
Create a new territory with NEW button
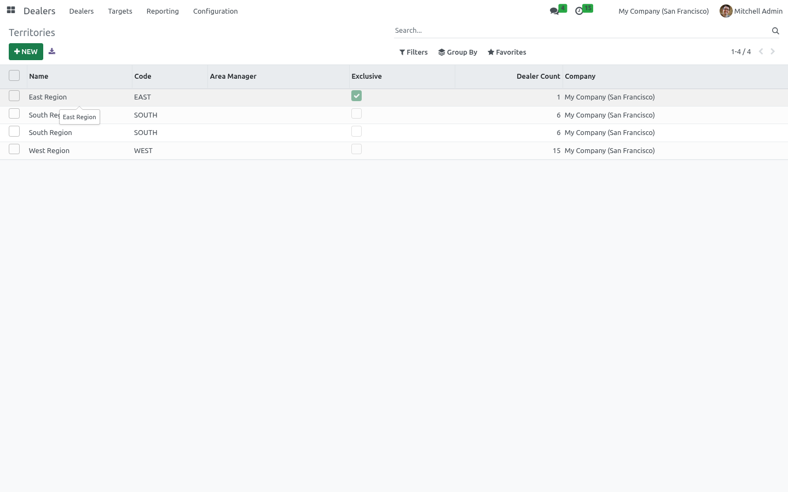tap(26, 51)
